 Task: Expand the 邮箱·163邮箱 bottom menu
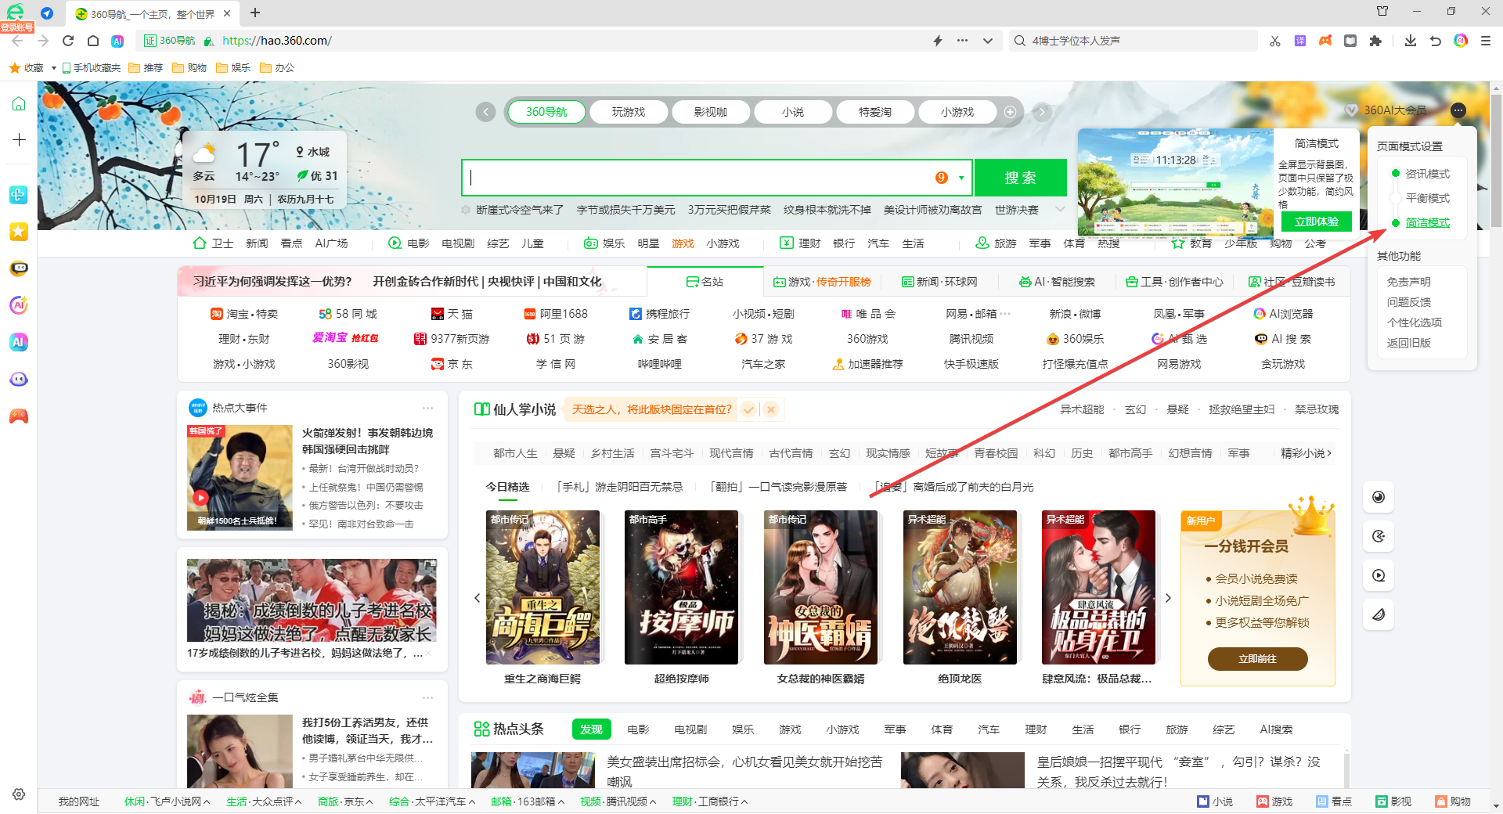[x=528, y=801]
